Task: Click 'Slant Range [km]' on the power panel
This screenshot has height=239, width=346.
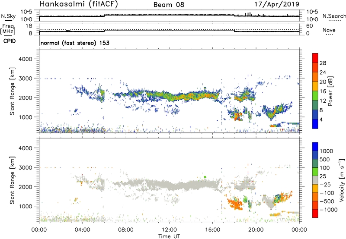Action: point(12,91)
